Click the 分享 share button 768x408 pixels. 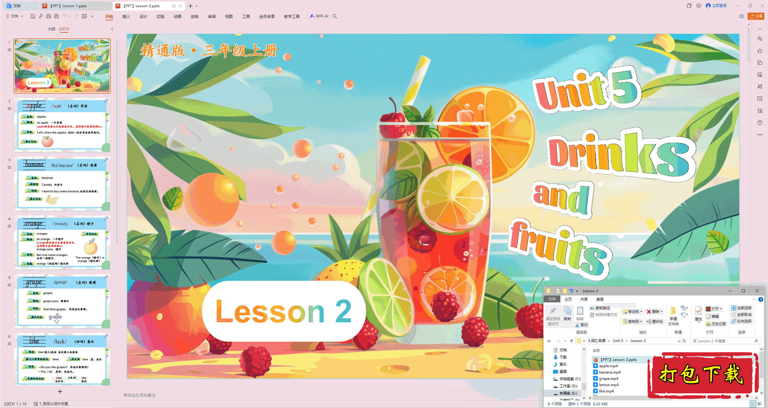(756, 16)
